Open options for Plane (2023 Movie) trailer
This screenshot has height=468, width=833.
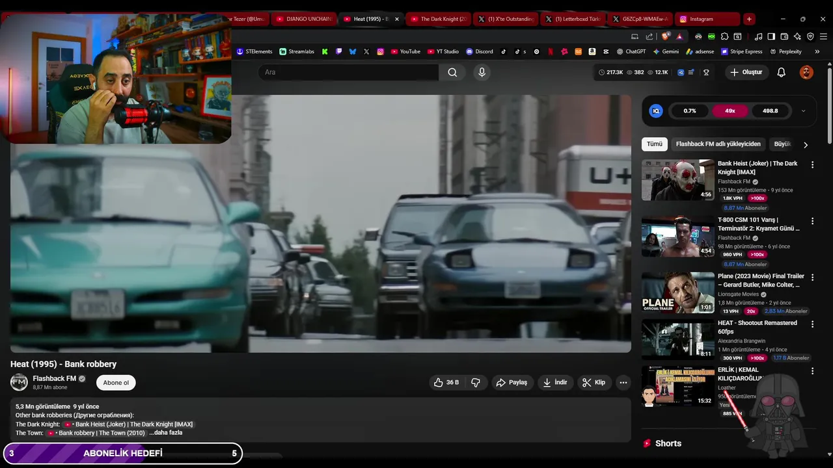point(812,278)
